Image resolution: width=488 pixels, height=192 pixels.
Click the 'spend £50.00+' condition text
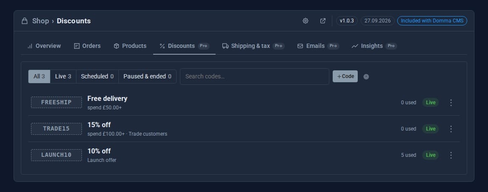click(104, 108)
